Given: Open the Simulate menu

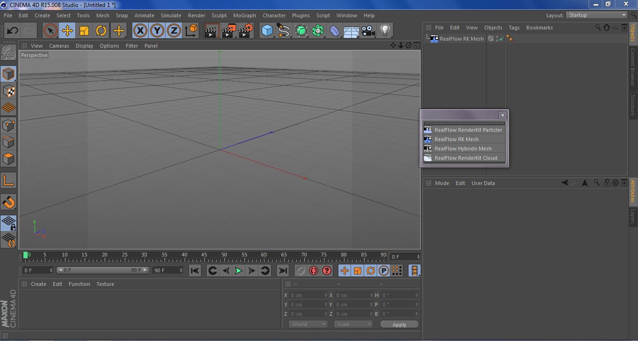Looking at the screenshot, I should coord(171,15).
